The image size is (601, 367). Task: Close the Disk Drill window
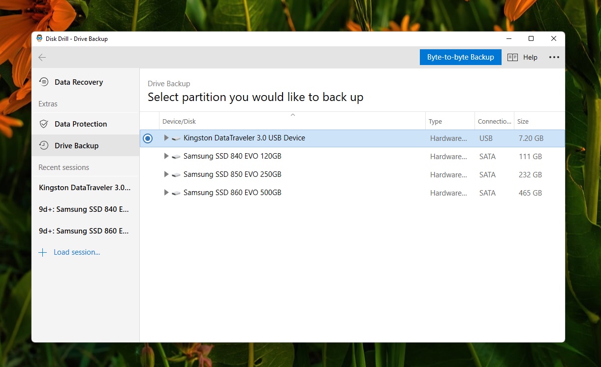point(554,38)
